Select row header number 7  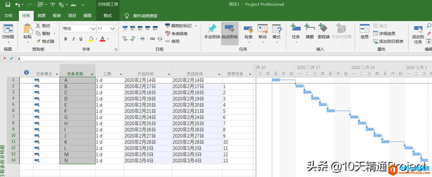pyautogui.click(x=13, y=117)
